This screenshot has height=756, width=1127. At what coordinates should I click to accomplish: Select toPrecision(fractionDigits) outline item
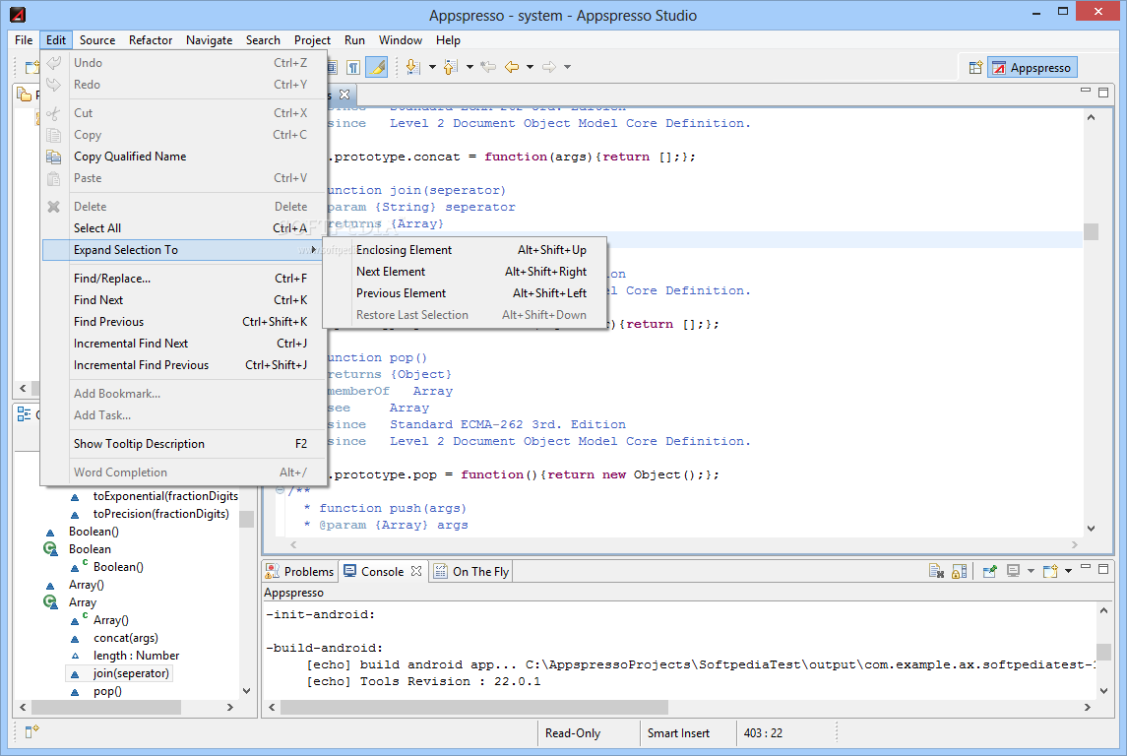(161, 514)
